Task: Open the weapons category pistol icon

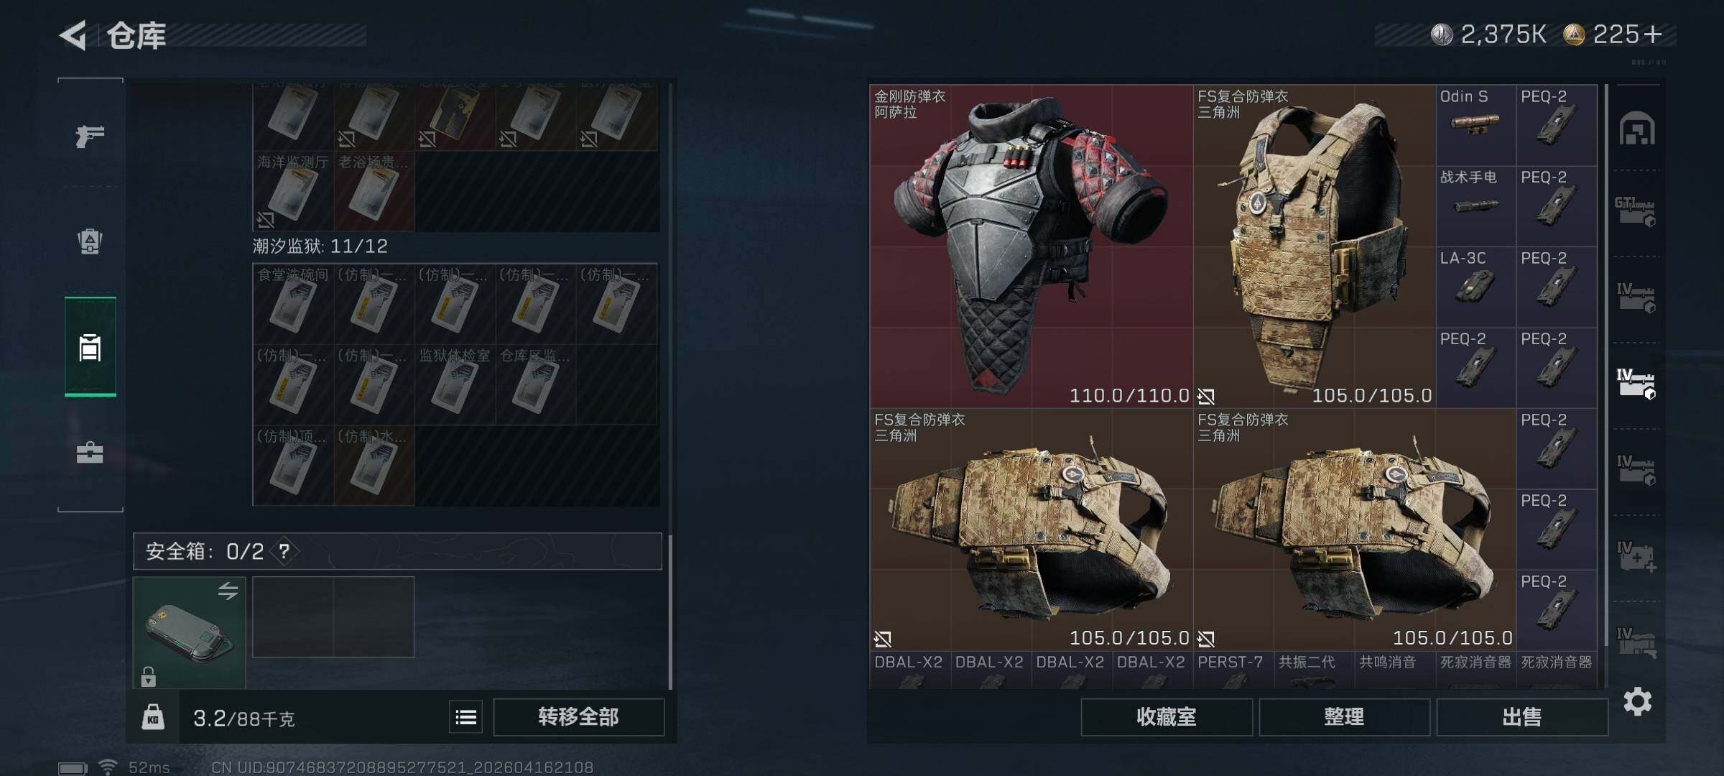Action: coord(90,135)
